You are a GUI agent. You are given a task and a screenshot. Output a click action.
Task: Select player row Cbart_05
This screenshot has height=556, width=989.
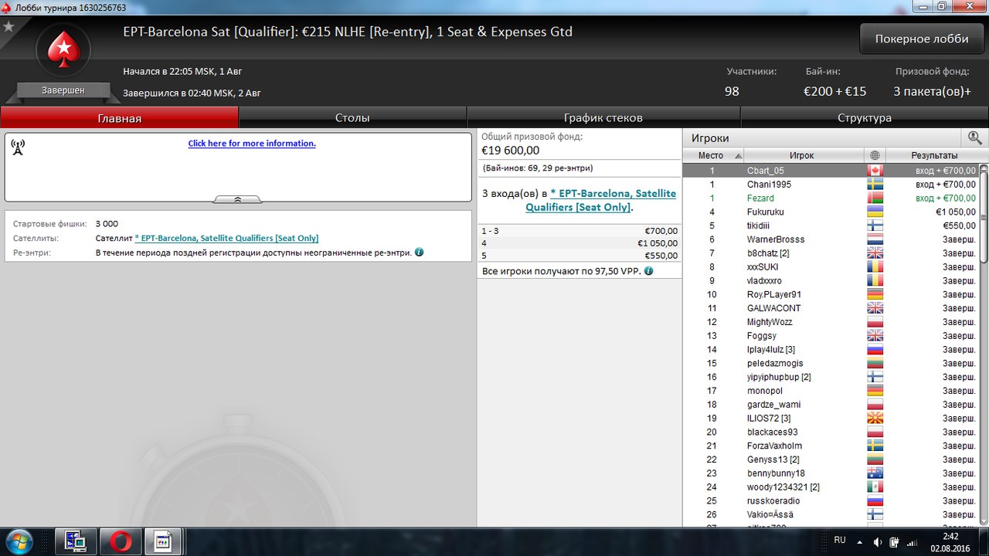(x=831, y=171)
